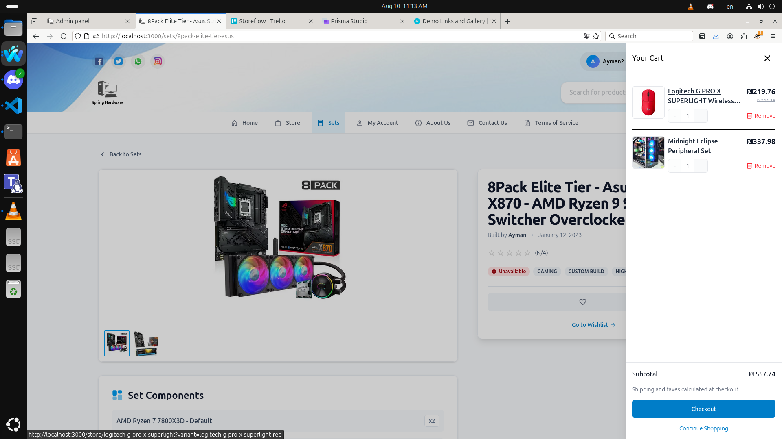Go to the Home nav item

(x=244, y=123)
